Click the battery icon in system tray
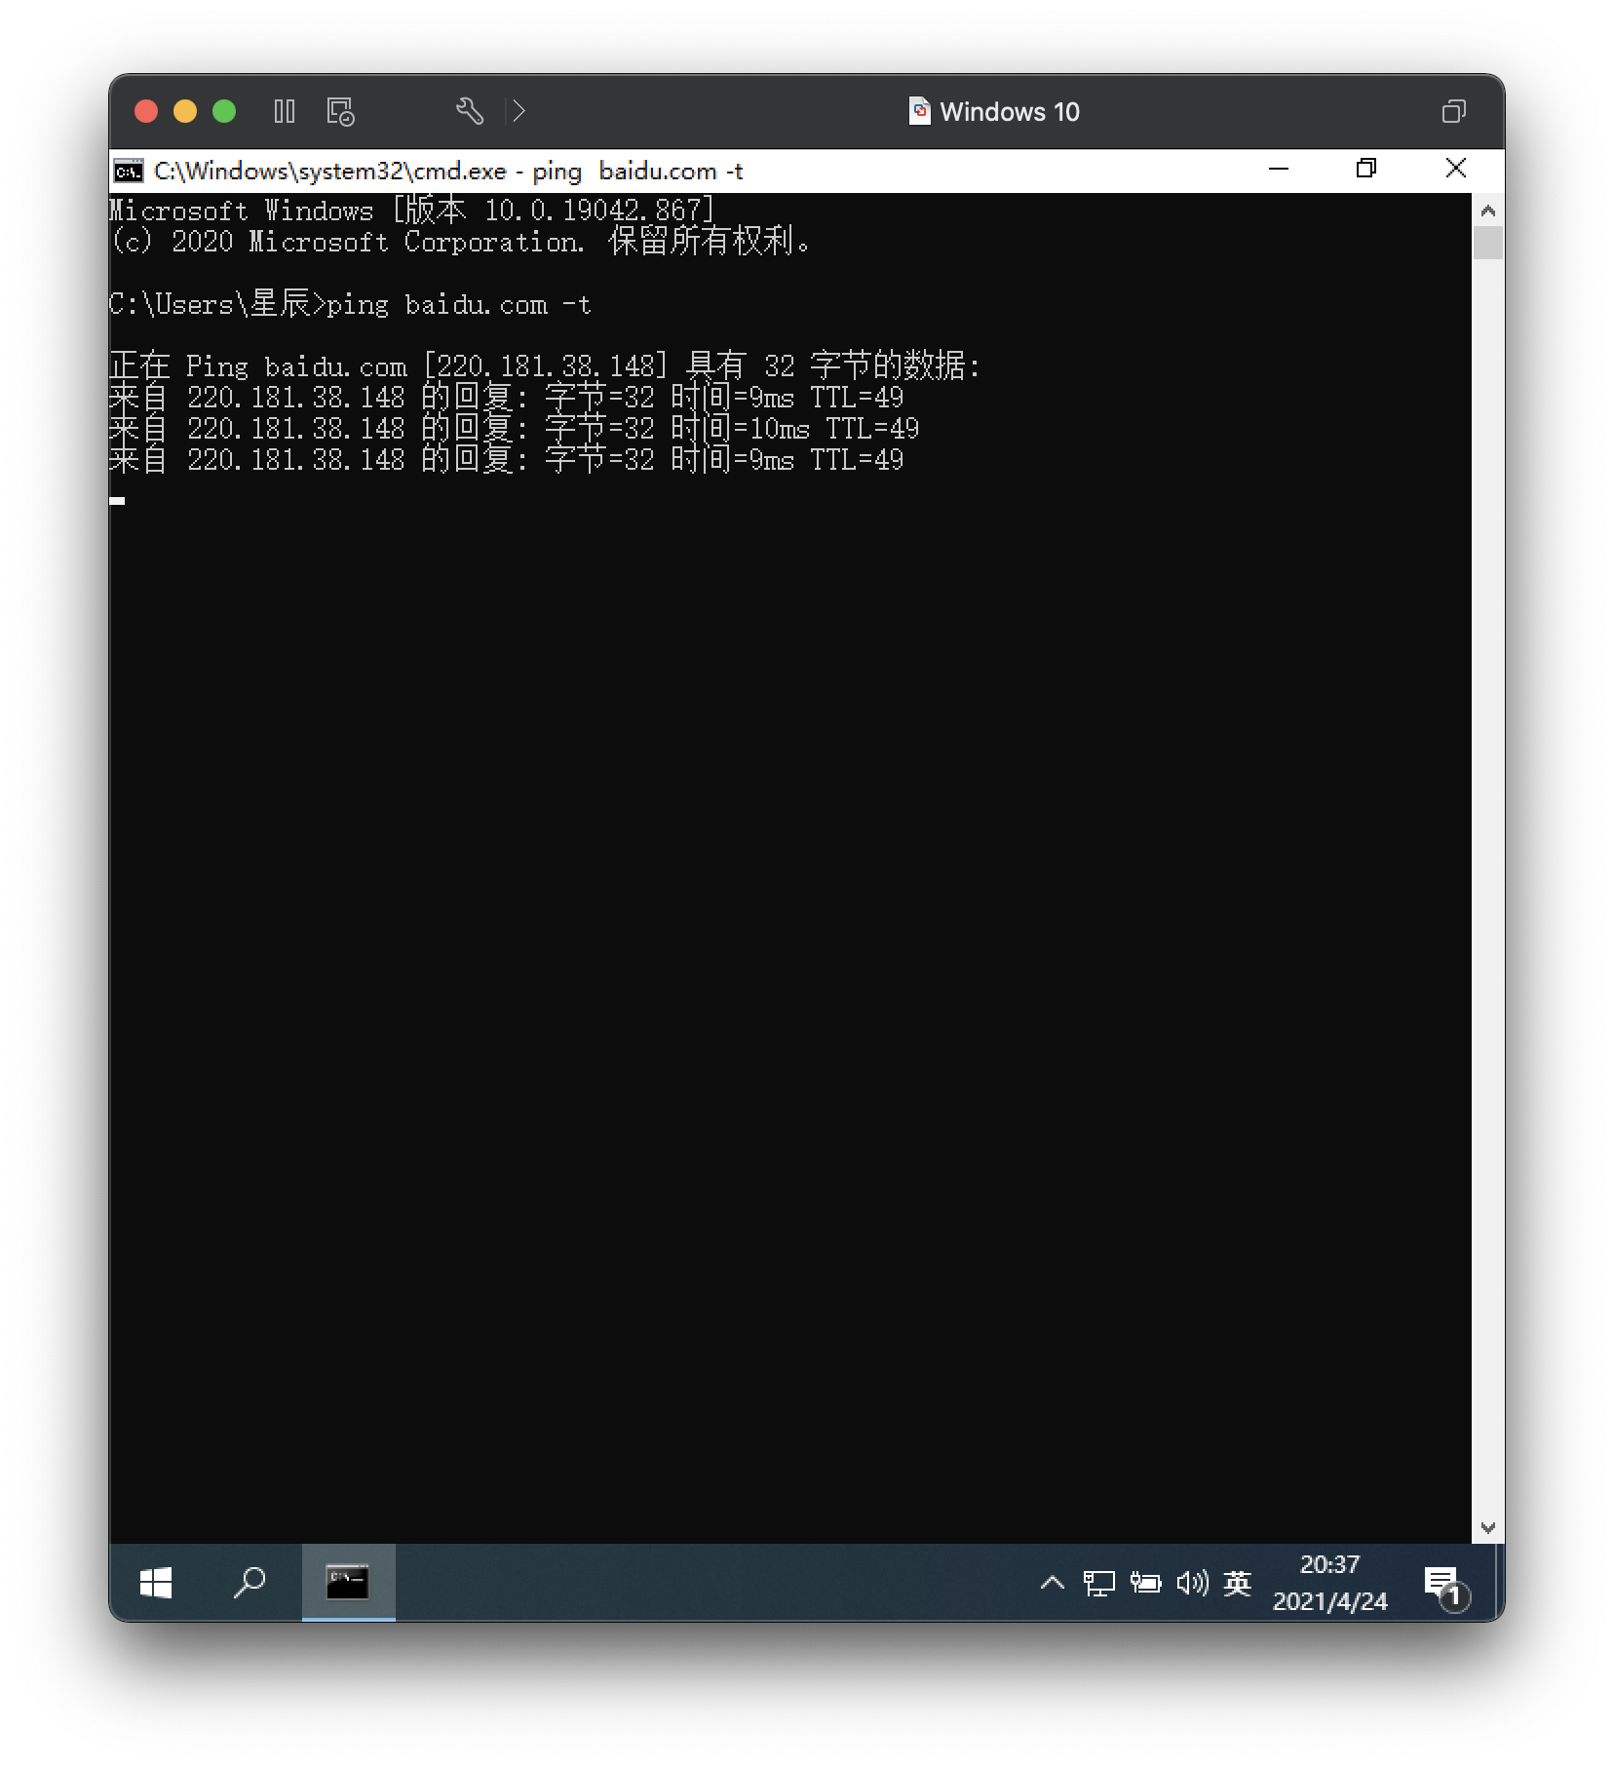The image size is (1614, 1766). click(x=1145, y=1583)
